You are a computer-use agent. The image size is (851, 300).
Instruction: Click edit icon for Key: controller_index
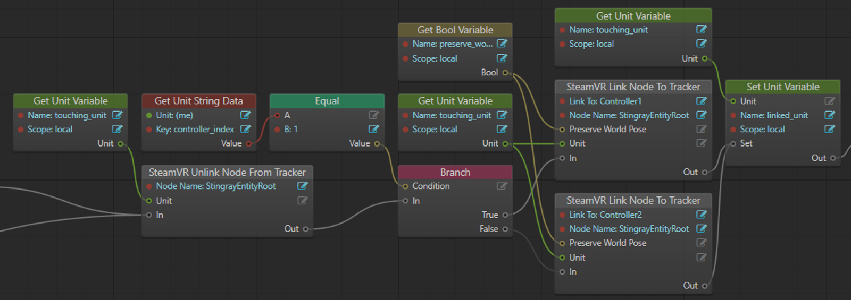[x=245, y=129]
